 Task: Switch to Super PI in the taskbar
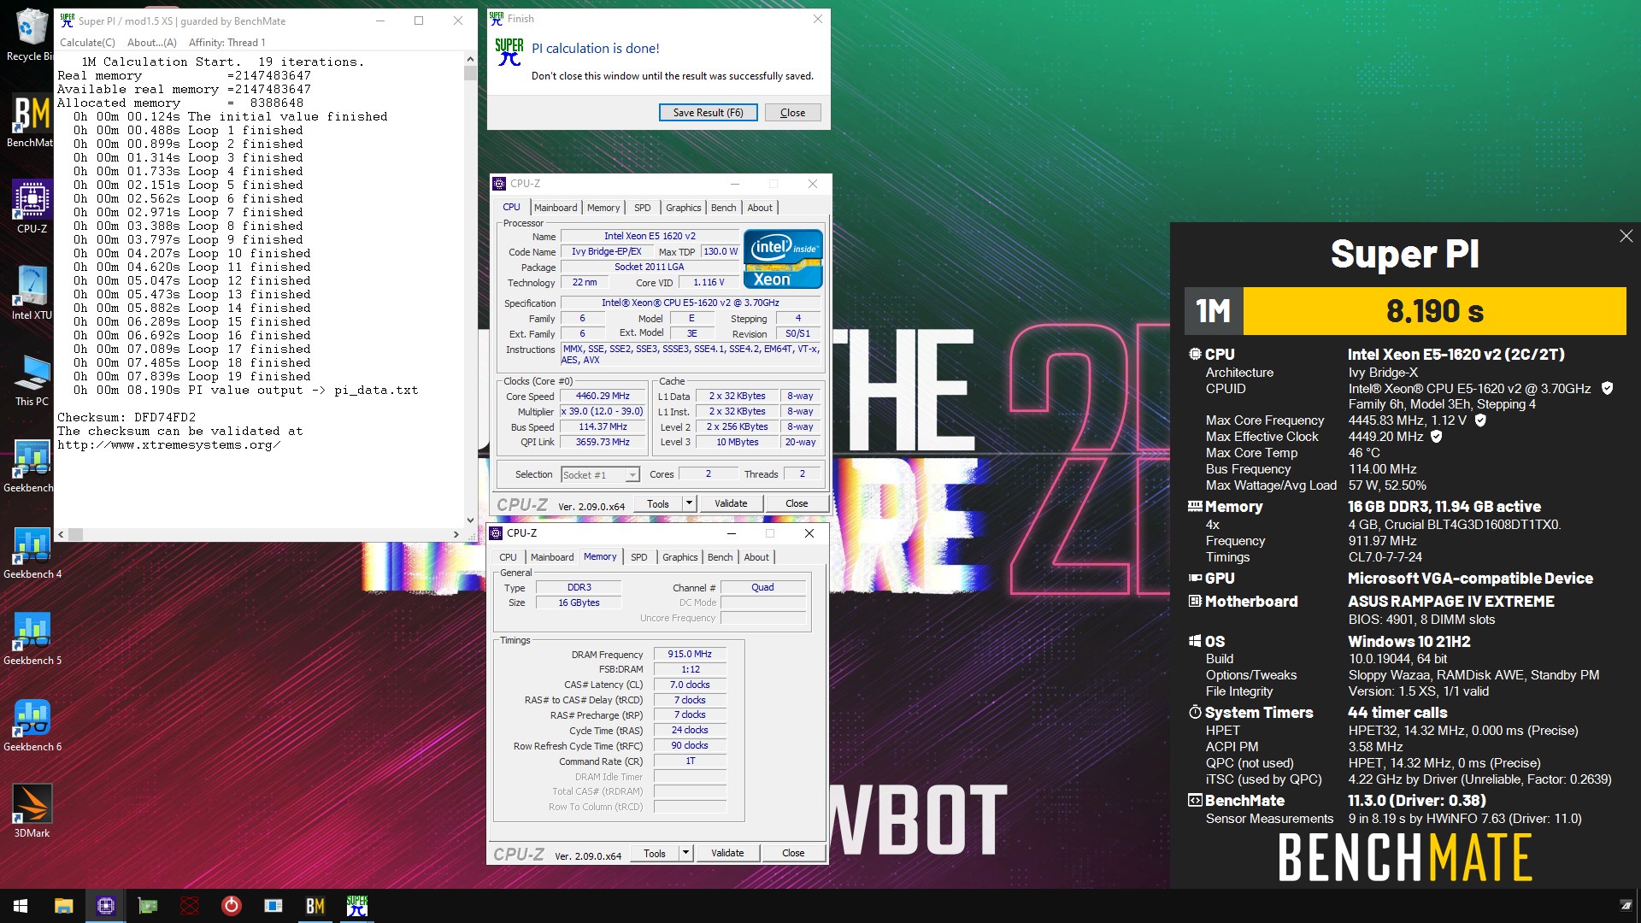(357, 906)
